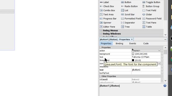Click the black foreground color swatch
Screen dimensions: 172x96
point(133,60)
